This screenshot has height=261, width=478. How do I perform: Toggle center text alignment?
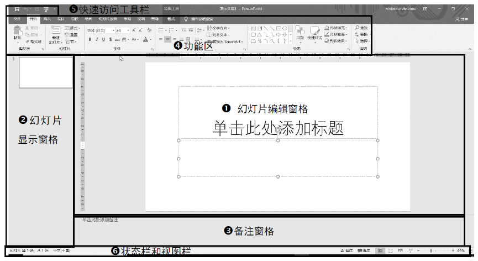click(167, 39)
